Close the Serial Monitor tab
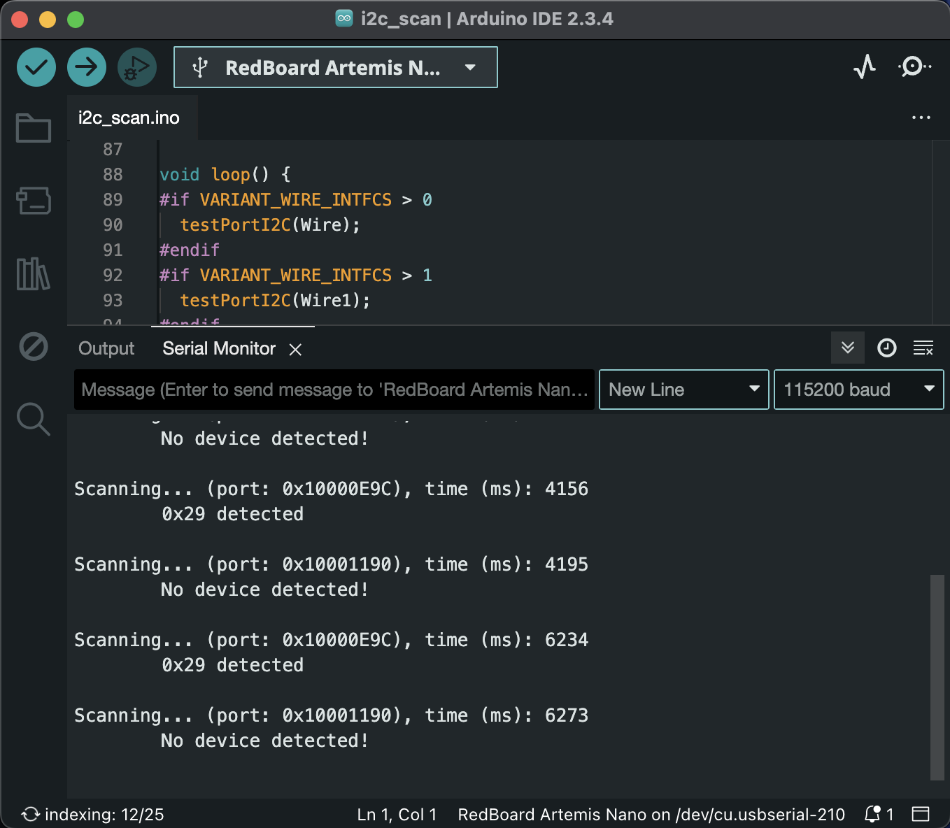Screen dimensions: 950x828 [x=296, y=349]
